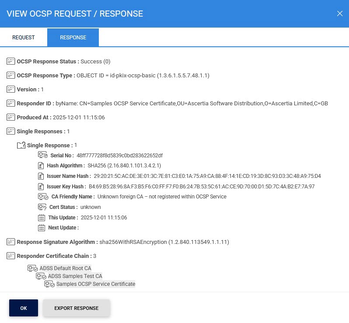Click the calendar icon for This Update
349x323 pixels.
[42, 218]
